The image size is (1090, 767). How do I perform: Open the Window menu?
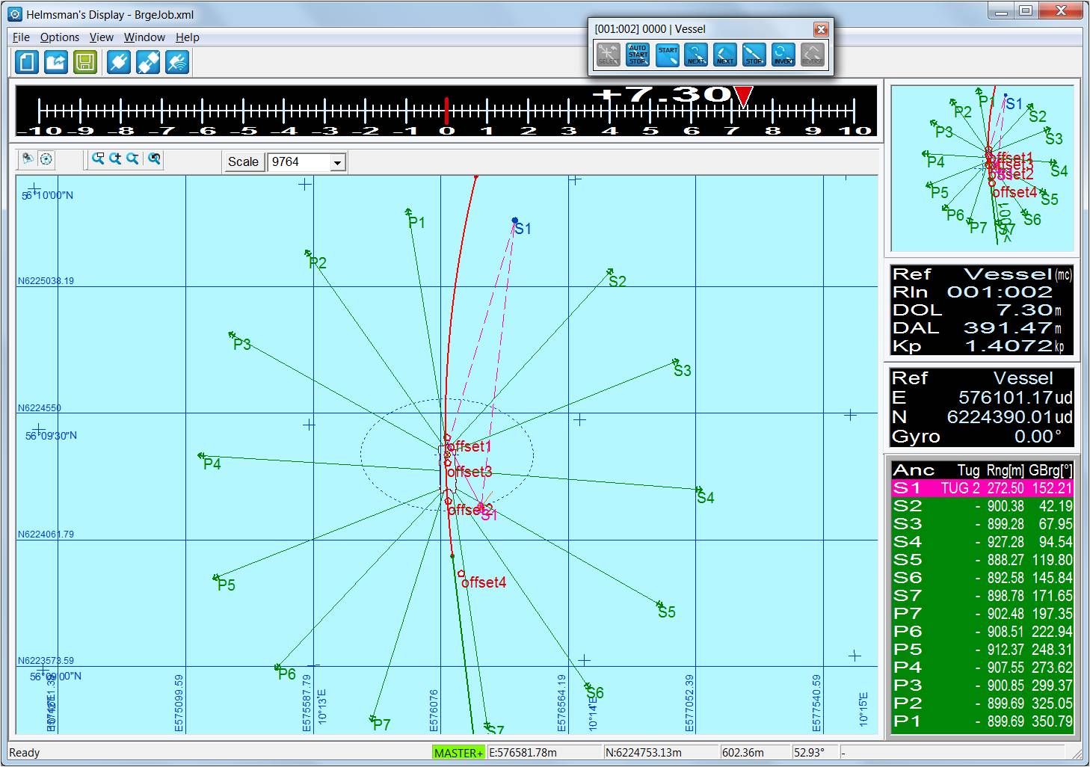tap(144, 37)
